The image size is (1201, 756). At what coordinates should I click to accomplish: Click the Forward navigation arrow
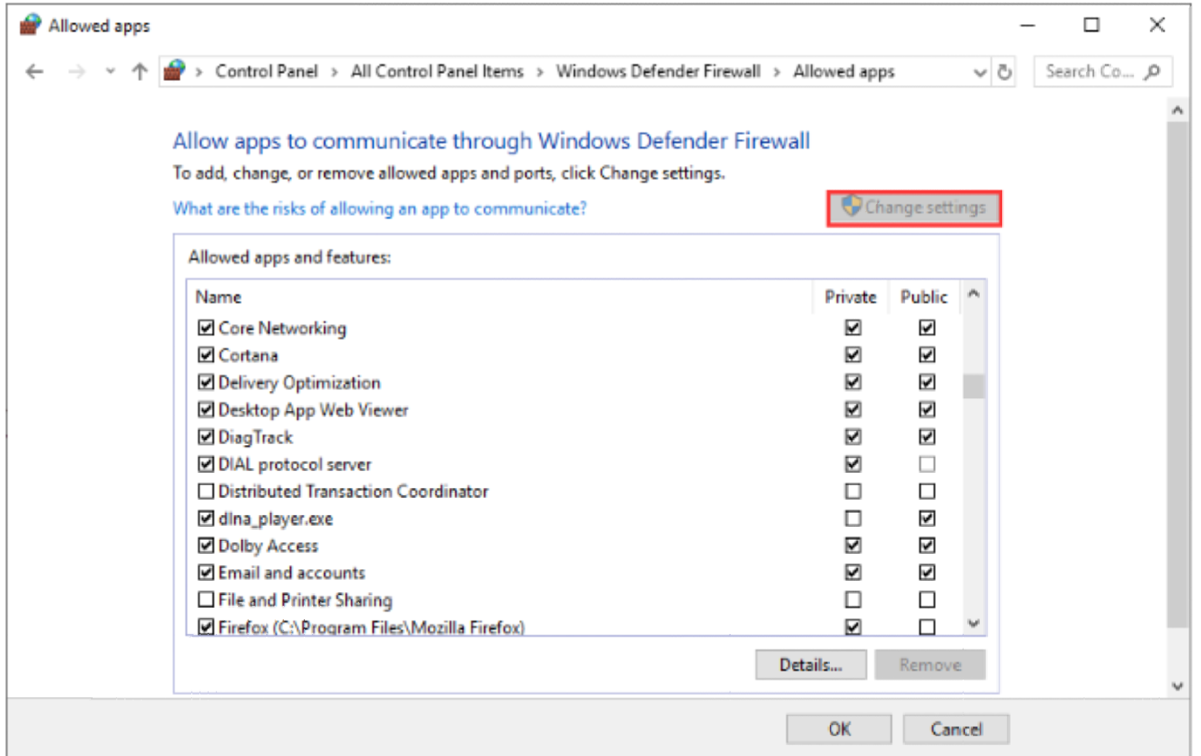coord(76,72)
